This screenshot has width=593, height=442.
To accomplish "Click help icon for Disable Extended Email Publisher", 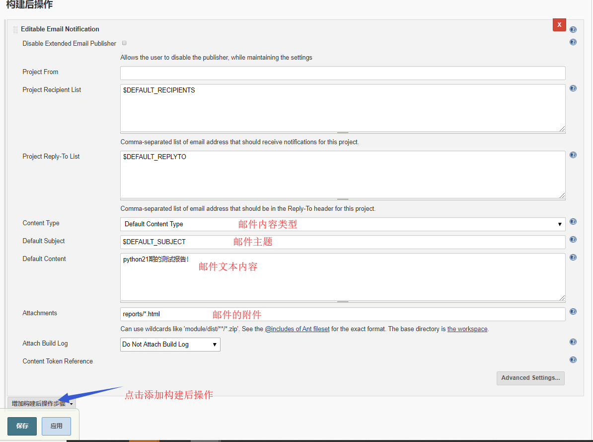I will (x=573, y=42).
